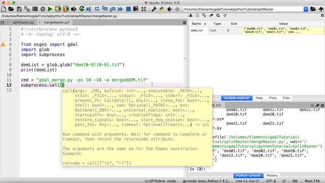Step over the current line
This screenshot has height=183, width=325.
tap(97, 9)
